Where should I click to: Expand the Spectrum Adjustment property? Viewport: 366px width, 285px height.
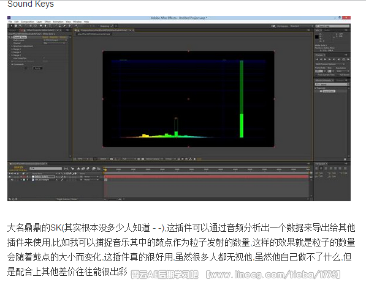pyautogui.click(x=12, y=46)
